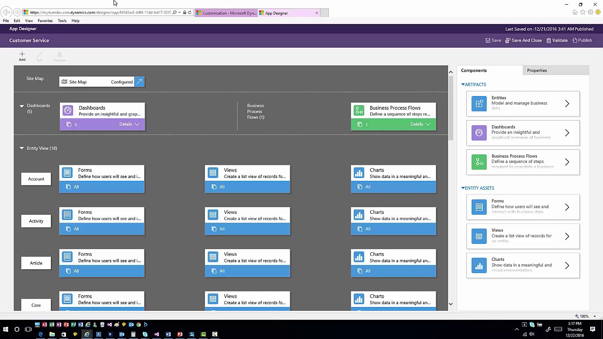The width and height of the screenshot is (603, 339).
Task: Select the Dashboards gauge icon tile
Action: pos(68,111)
